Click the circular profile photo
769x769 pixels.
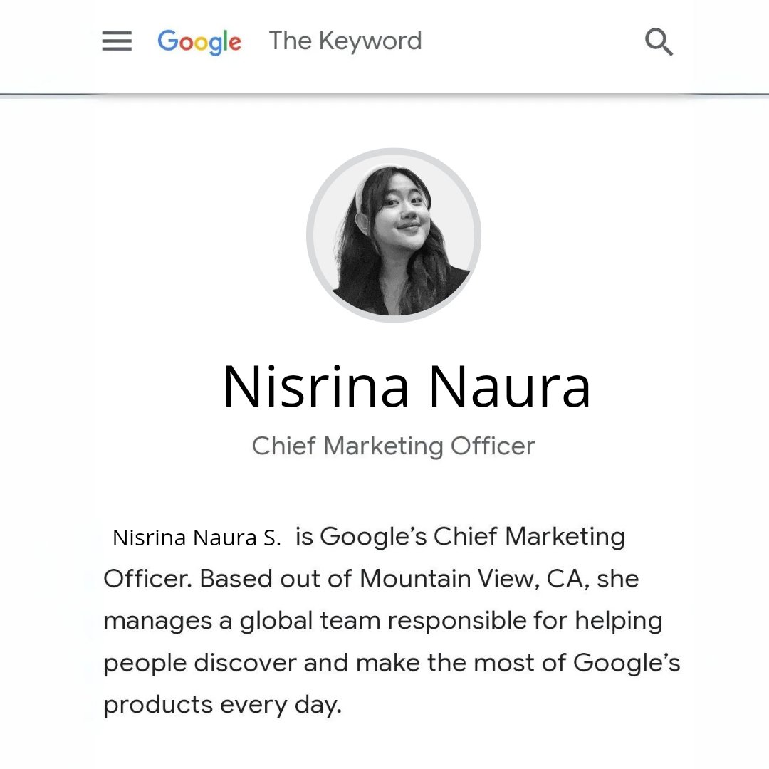(393, 235)
